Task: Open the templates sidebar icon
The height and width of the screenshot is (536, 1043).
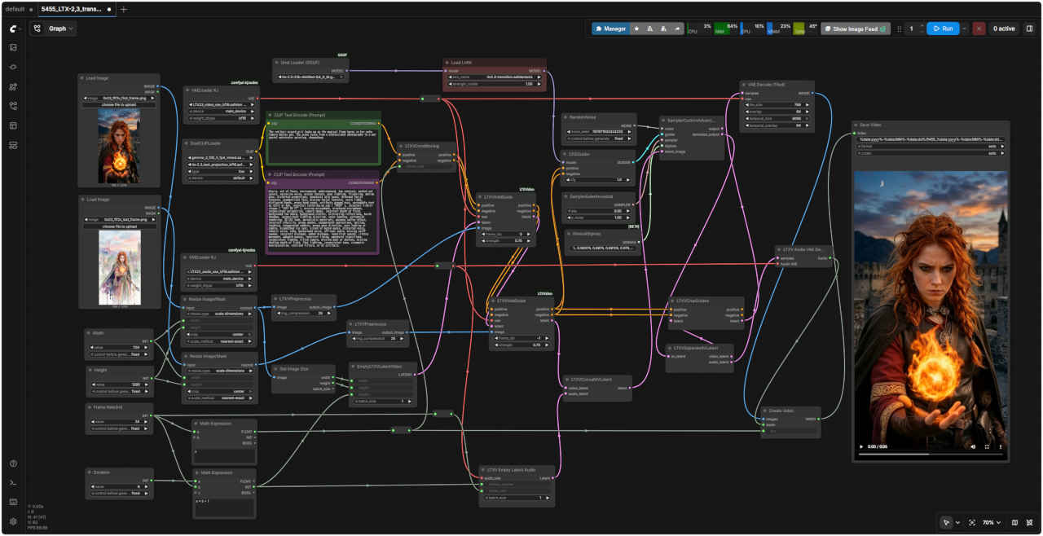Action: (13, 125)
